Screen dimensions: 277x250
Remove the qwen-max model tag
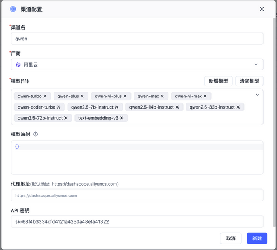(x=162, y=96)
